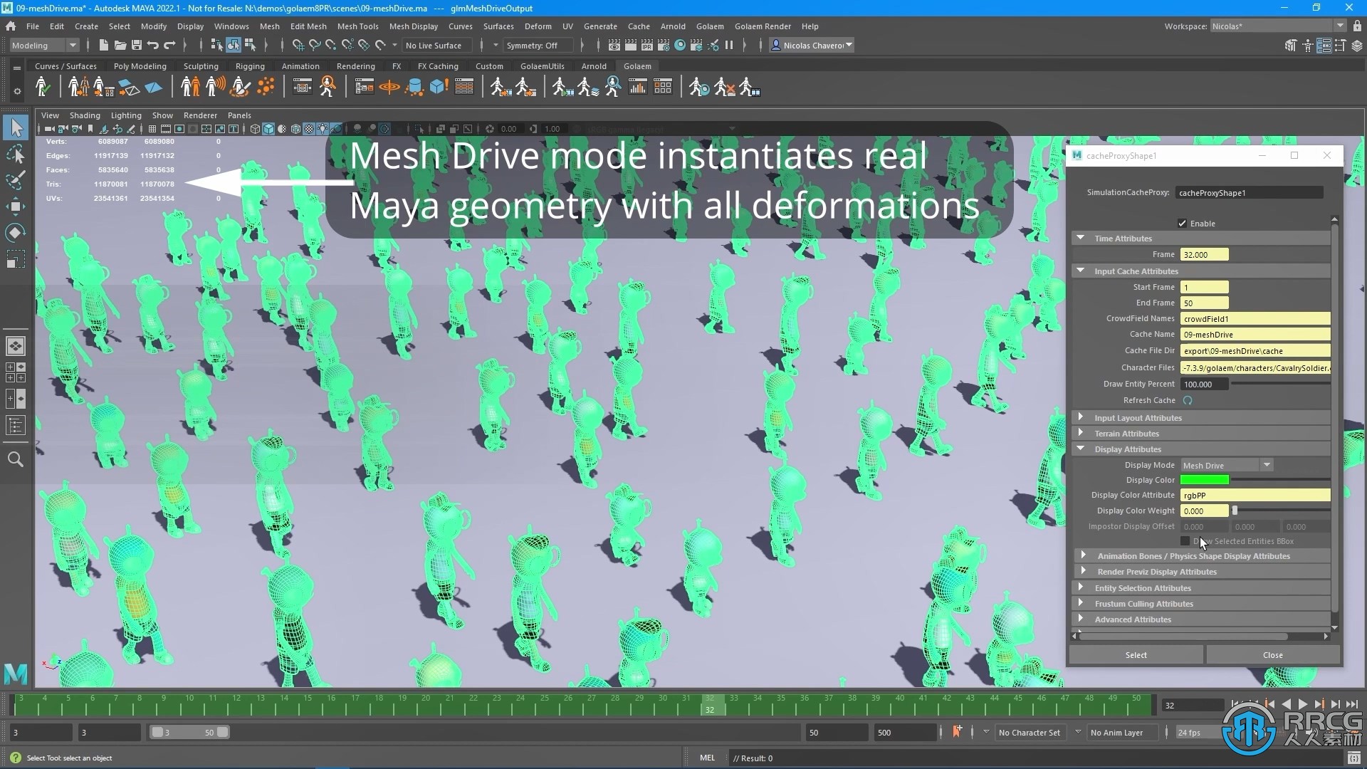Click the Animation workspace tab
1367x769 pixels.
click(300, 66)
